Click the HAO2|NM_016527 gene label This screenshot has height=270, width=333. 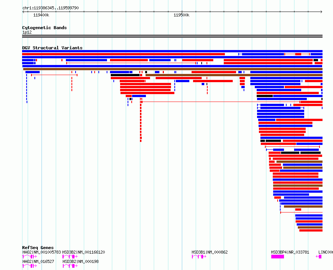tap(38, 261)
